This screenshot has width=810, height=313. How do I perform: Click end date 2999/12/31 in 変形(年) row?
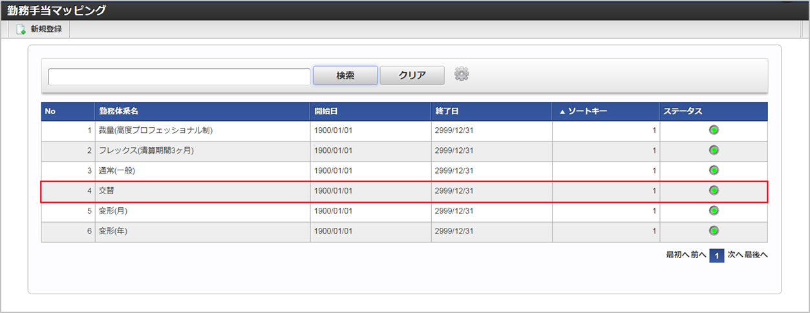pos(454,231)
